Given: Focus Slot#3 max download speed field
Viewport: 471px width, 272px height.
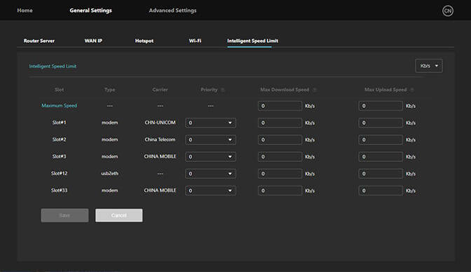Looking at the screenshot, I should [280, 156].
